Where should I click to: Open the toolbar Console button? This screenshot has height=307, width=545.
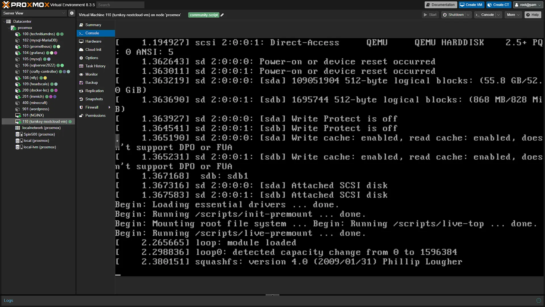pyautogui.click(x=485, y=15)
